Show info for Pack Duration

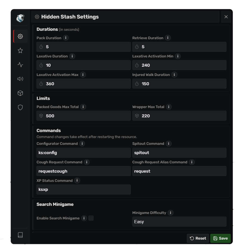coord(66,38)
